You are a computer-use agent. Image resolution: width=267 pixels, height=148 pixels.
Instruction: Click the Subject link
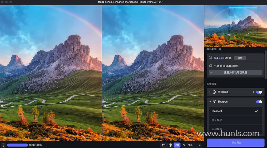pyautogui.click(x=218, y=58)
